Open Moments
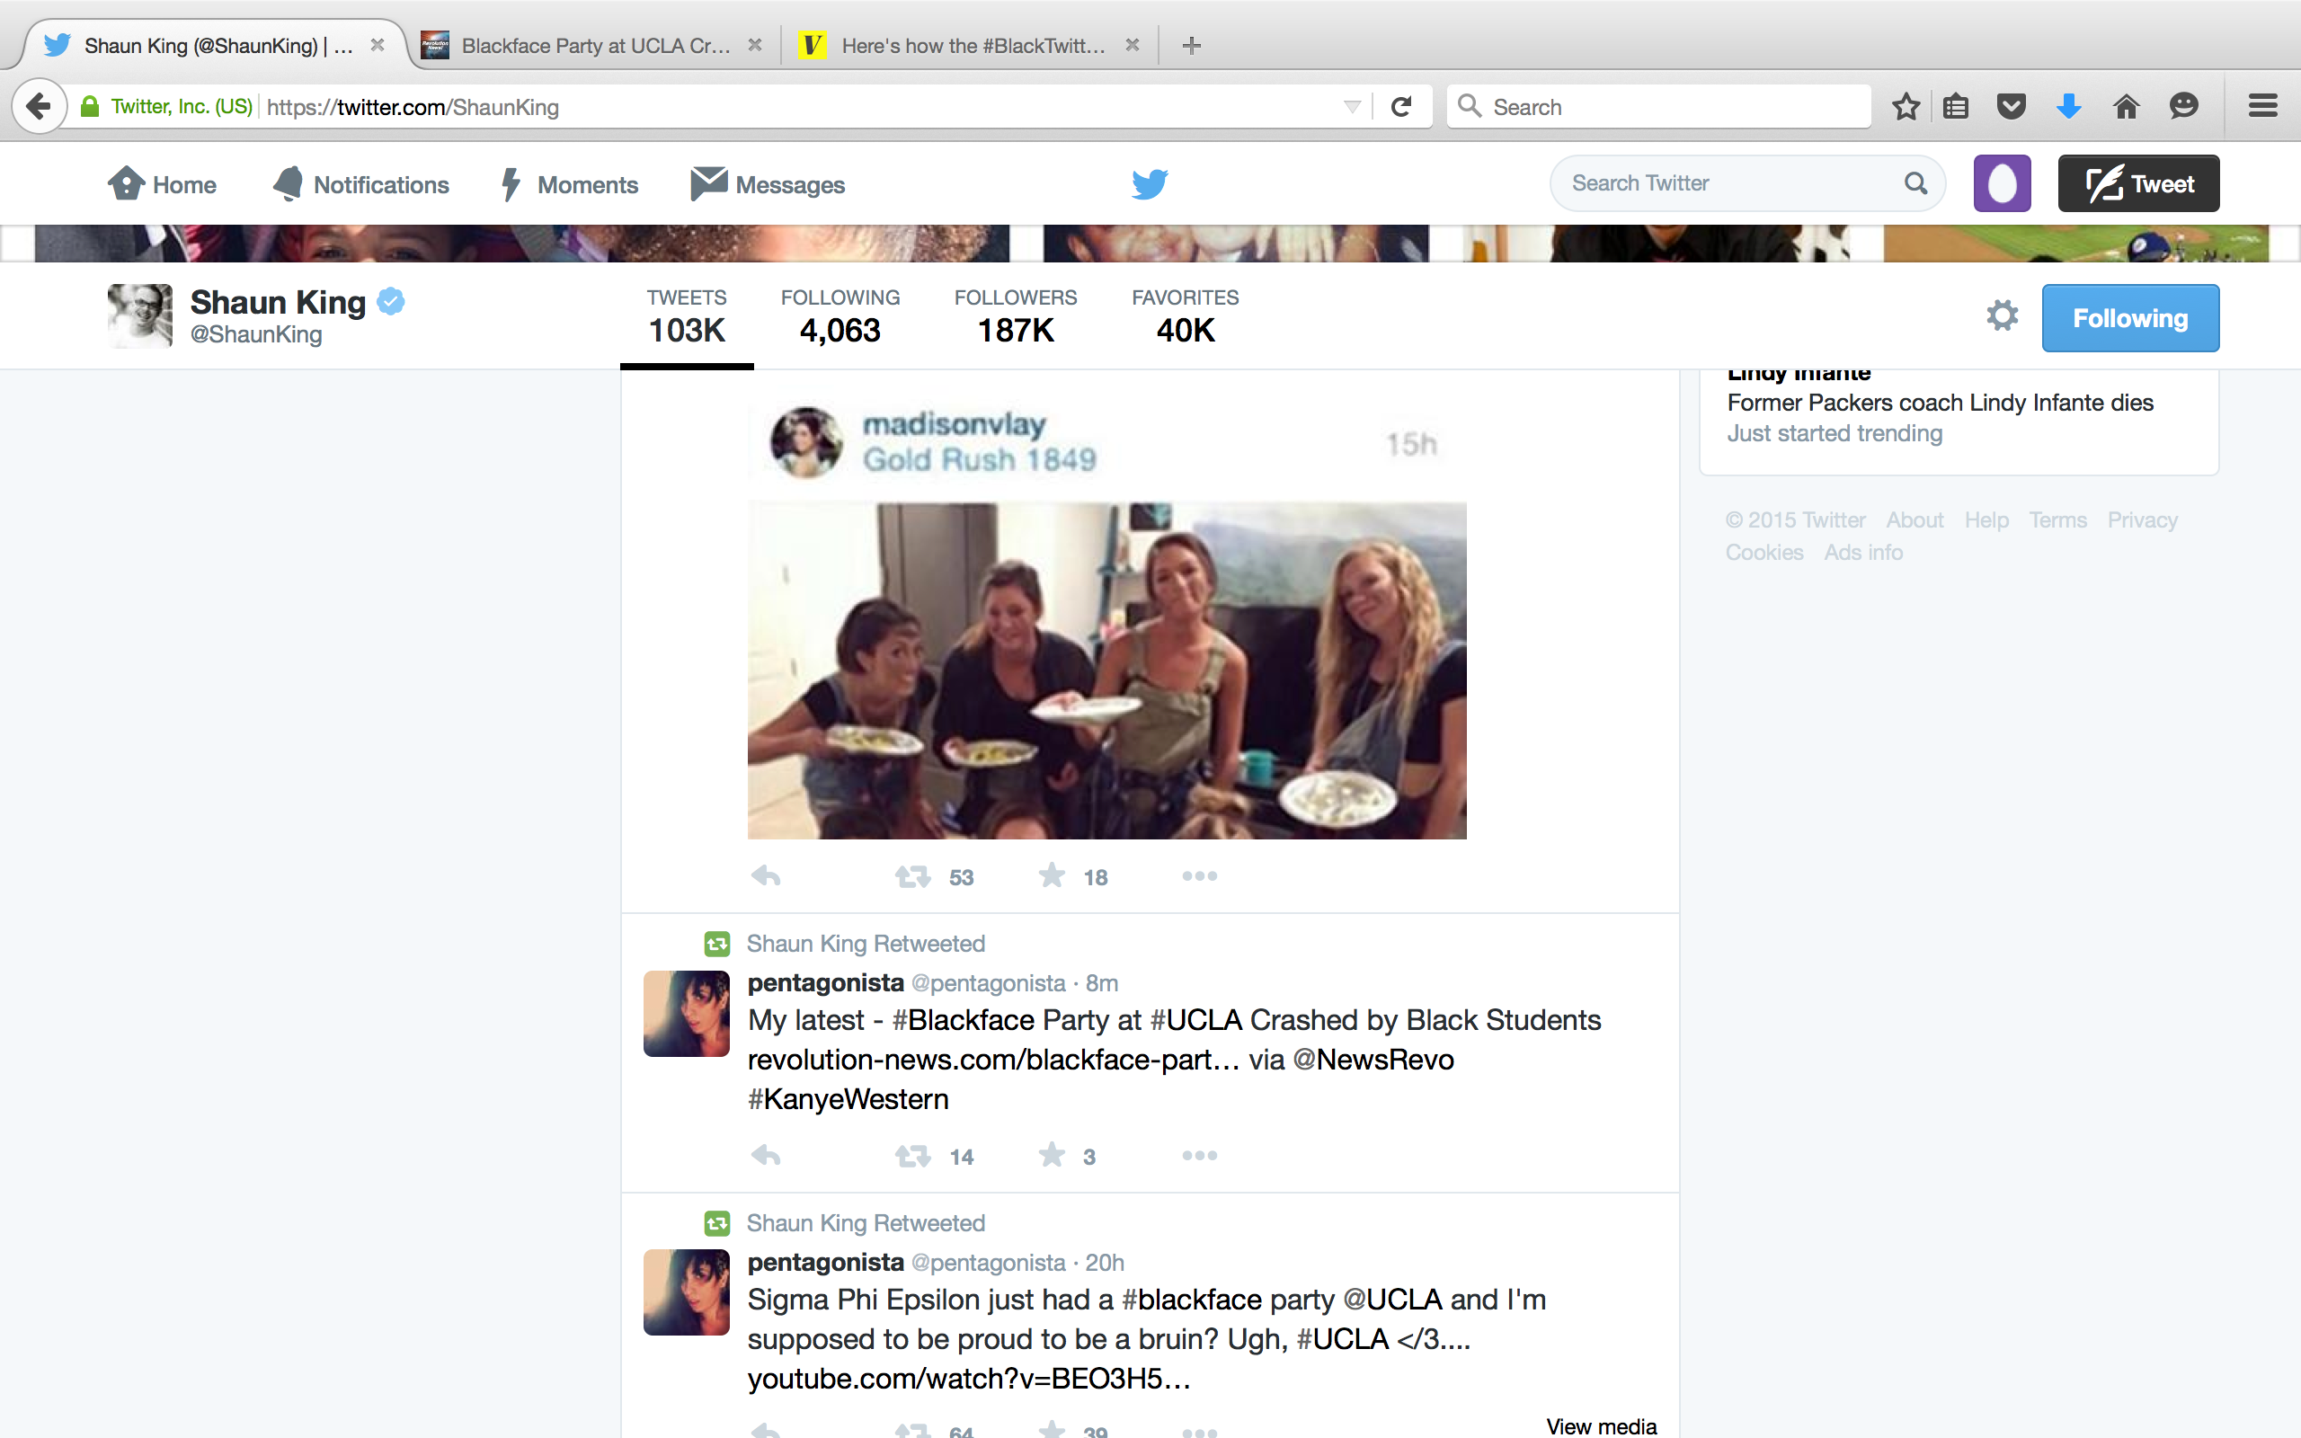Viewport: 2301px width, 1438px height. tap(570, 184)
